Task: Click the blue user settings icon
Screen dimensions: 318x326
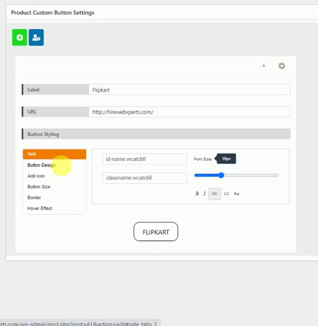Action: point(36,37)
